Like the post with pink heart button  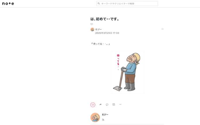point(93,105)
